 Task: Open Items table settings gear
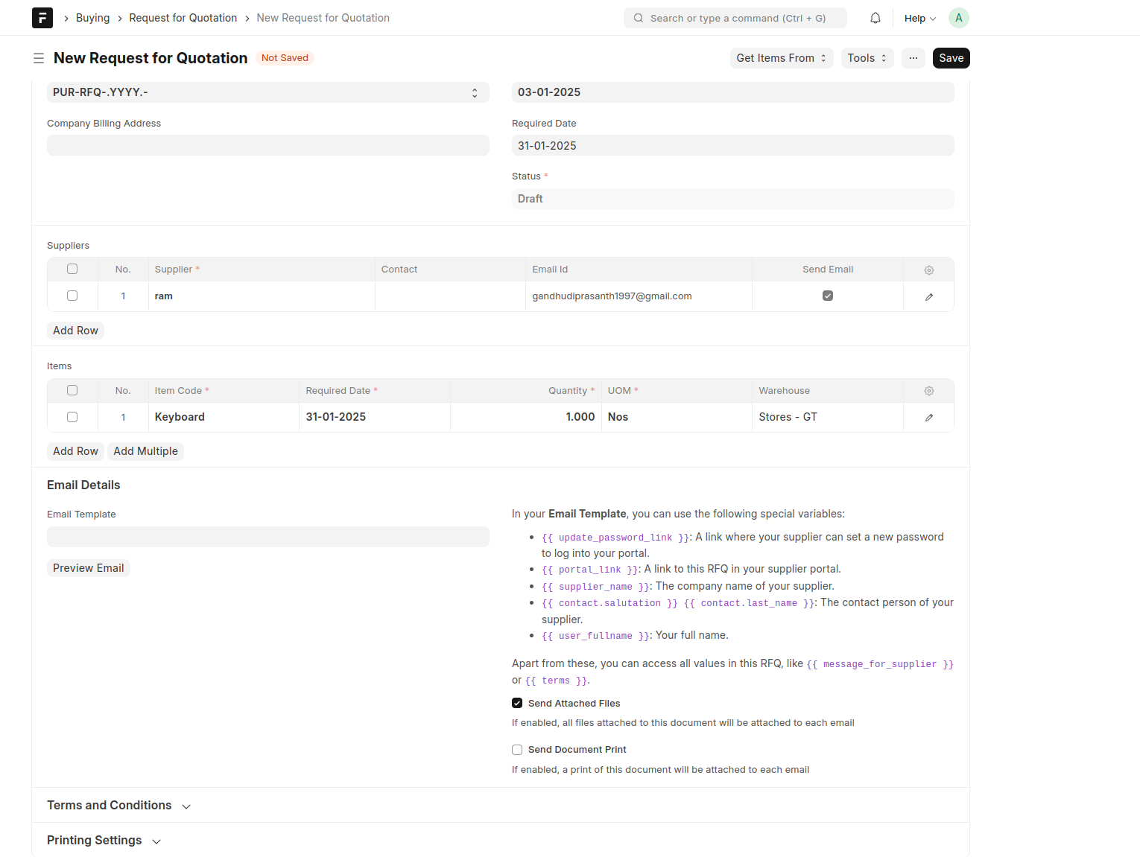(x=929, y=391)
